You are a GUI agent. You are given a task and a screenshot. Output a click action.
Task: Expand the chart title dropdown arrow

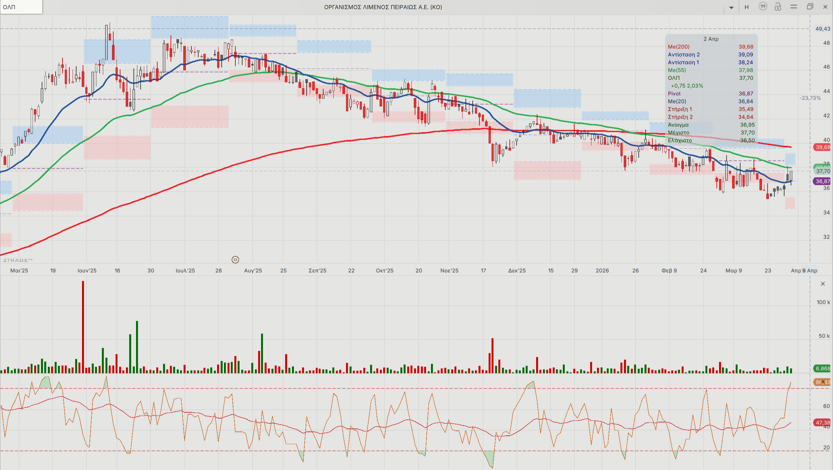click(731, 7)
